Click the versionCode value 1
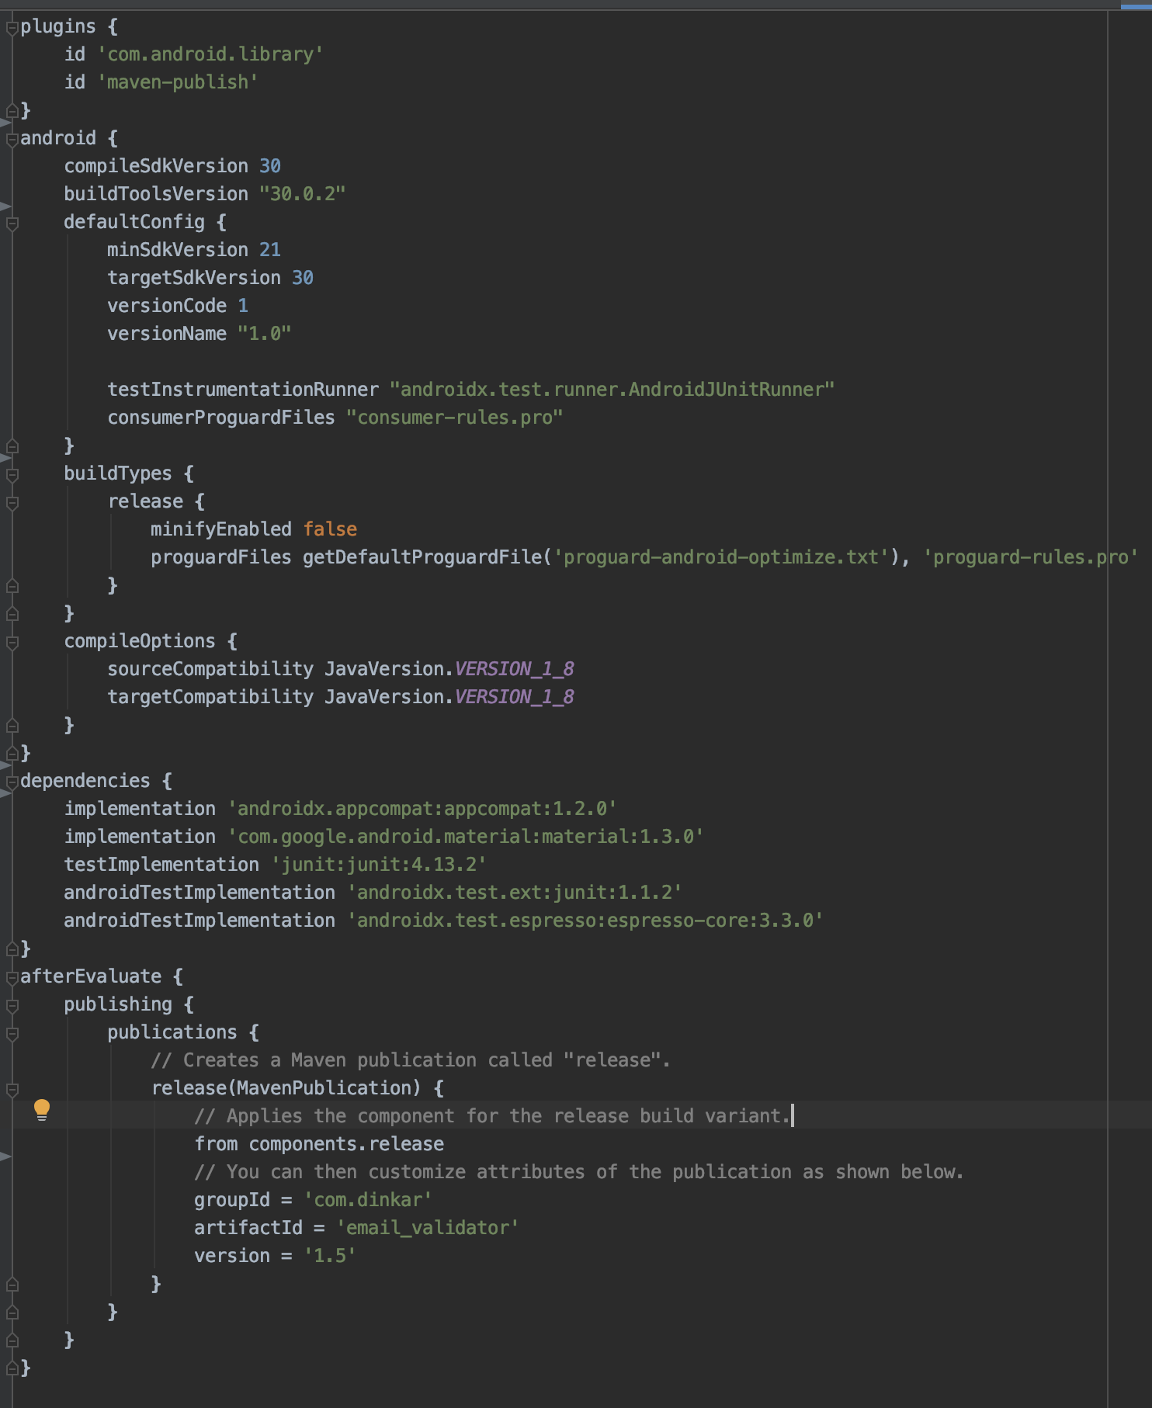 pos(243,306)
